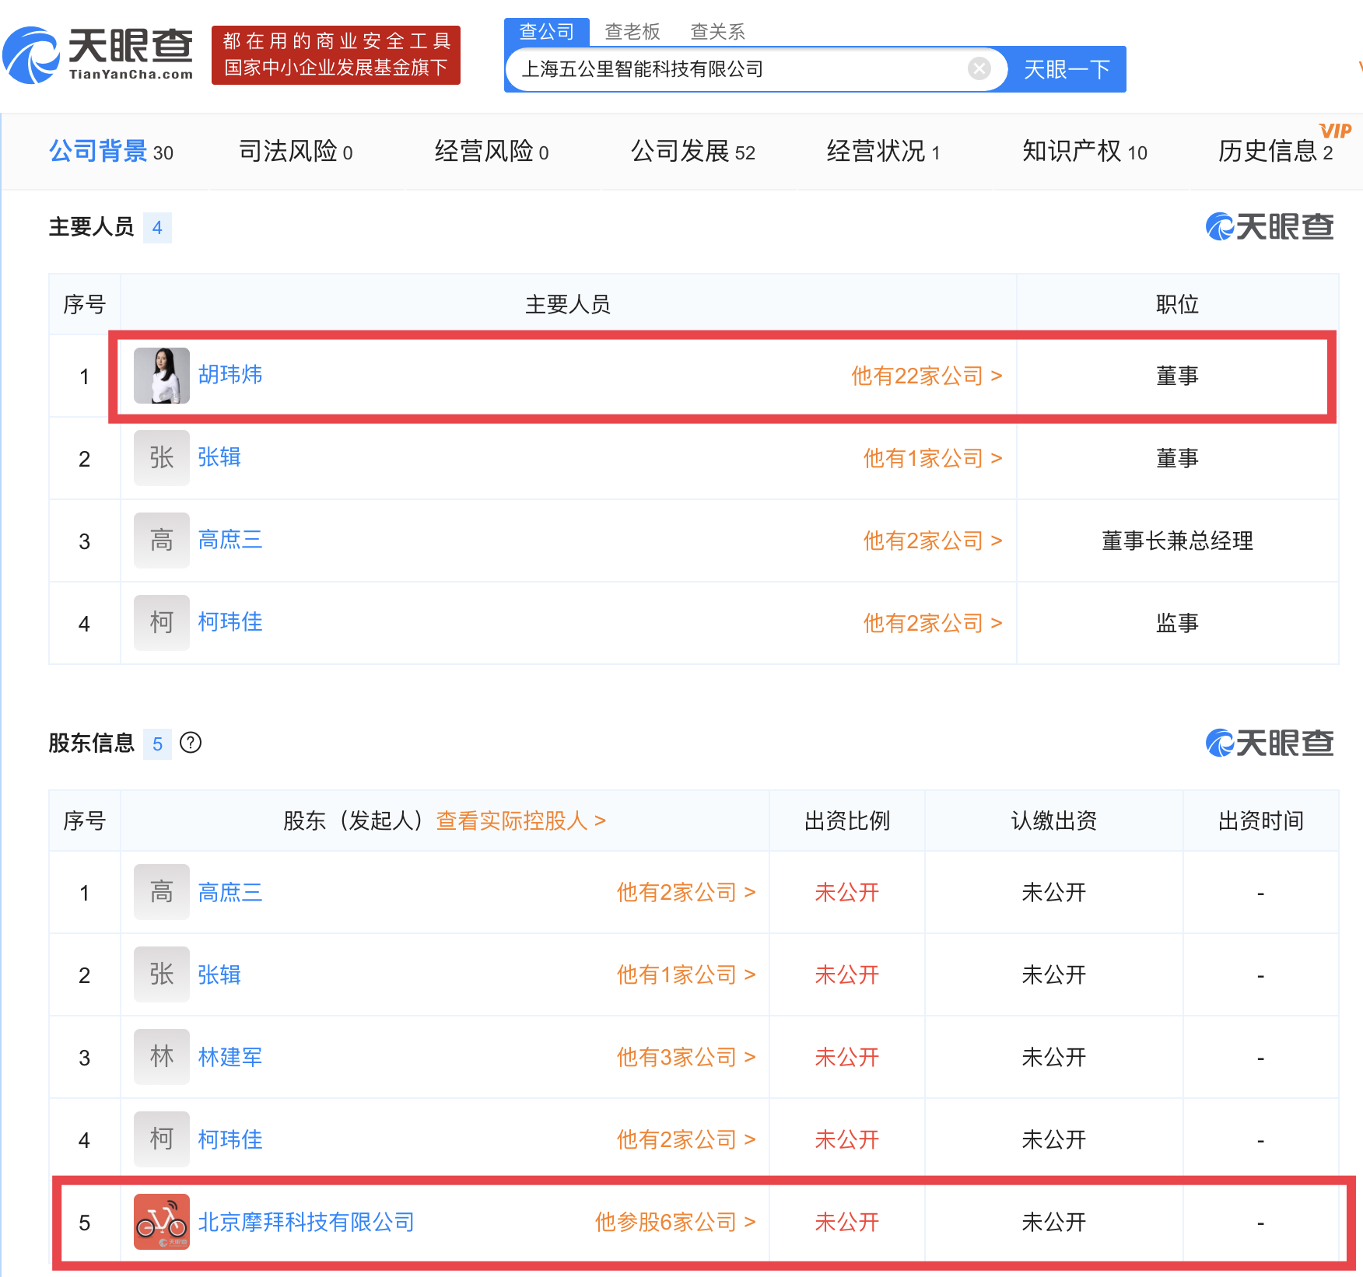
Task: Open the 经营风险 0 tab
Action: click(492, 152)
